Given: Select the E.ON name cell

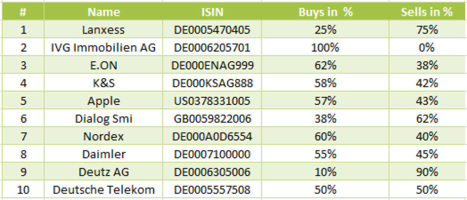Looking at the screenshot, I should click(x=104, y=65).
